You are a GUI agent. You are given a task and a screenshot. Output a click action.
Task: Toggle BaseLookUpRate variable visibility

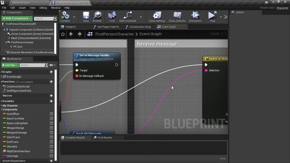coord(51,123)
